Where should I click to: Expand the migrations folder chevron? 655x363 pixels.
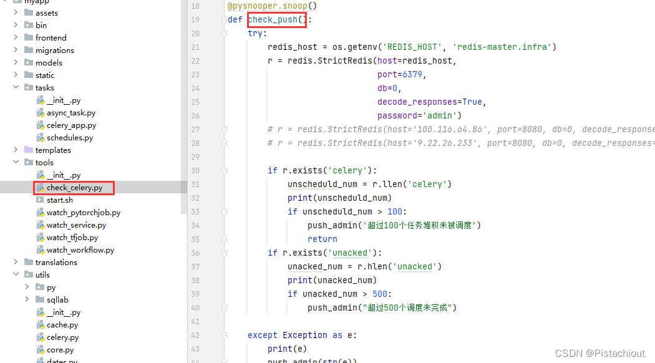point(16,50)
